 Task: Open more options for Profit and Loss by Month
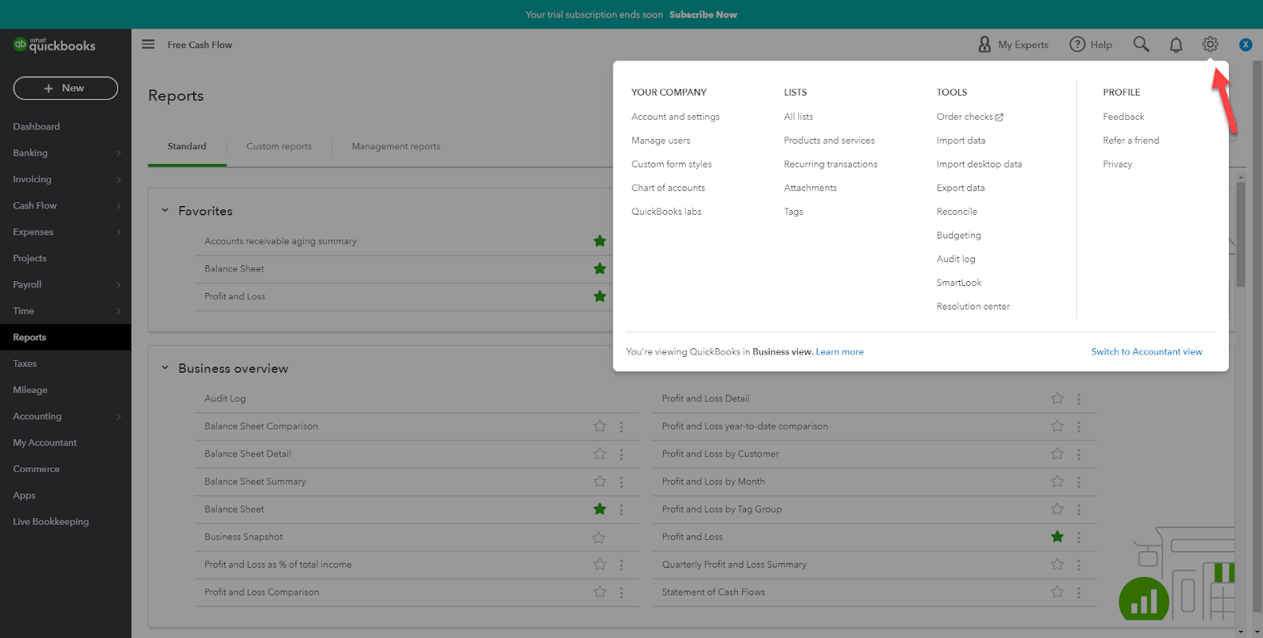1079,482
